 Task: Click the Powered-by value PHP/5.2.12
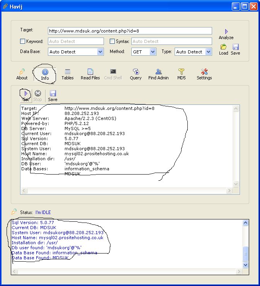pyautogui.click(x=76, y=123)
